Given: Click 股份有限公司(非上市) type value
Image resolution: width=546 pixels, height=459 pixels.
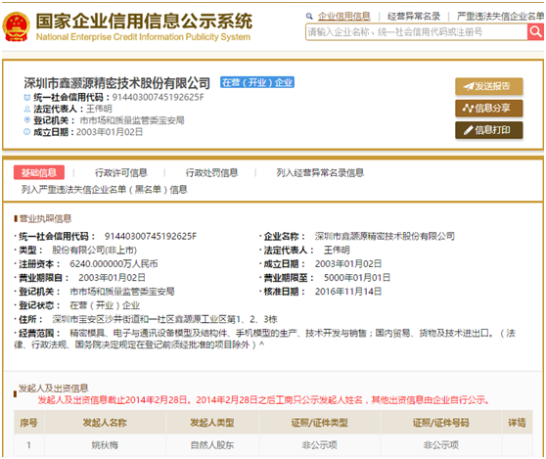Looking at the screenshot, I should click(94, 250).
